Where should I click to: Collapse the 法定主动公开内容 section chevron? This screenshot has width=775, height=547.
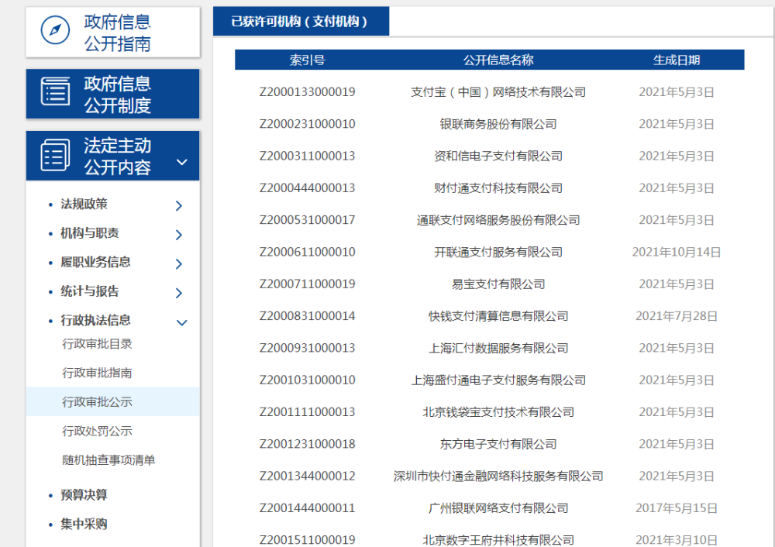click(x=182, y=162)
